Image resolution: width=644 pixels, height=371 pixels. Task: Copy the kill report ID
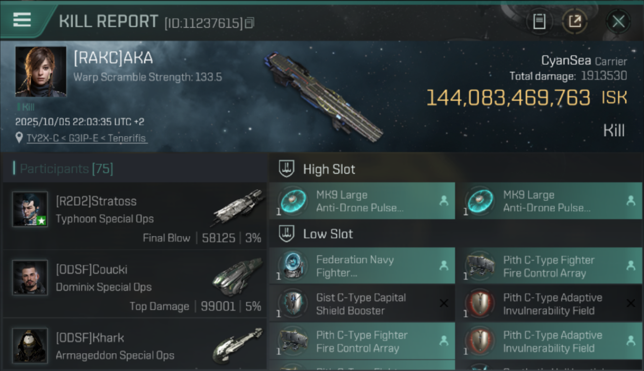point(250,23)
